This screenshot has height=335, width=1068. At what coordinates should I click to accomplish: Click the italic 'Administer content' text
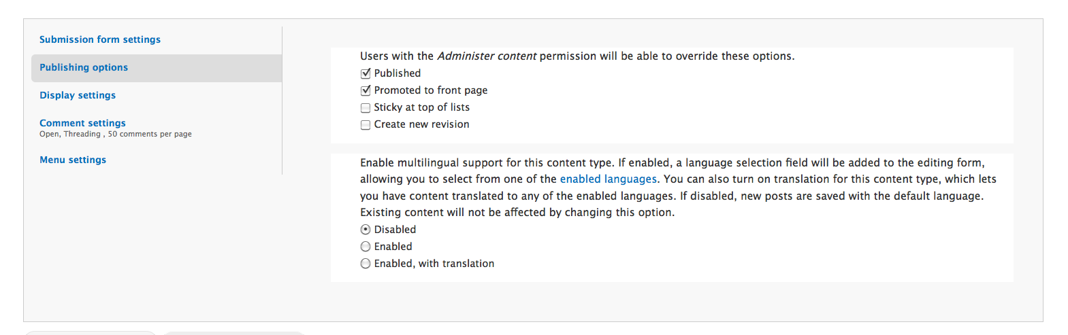click(x=487, y=56)
